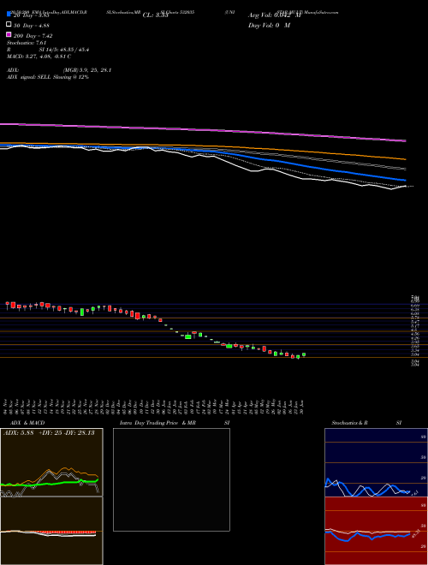This screenshot has width=428, height=565.
Task: Click the 'ADX signal: SELL' text line
Action: [x=48, y=77]
